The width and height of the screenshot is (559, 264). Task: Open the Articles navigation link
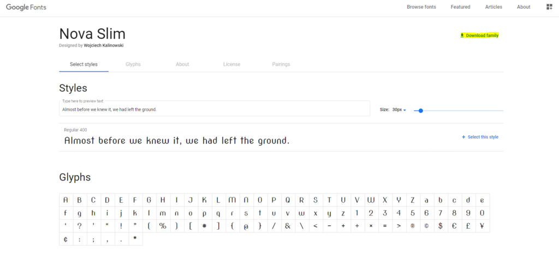pyautogui.click(x=493, y=7)
